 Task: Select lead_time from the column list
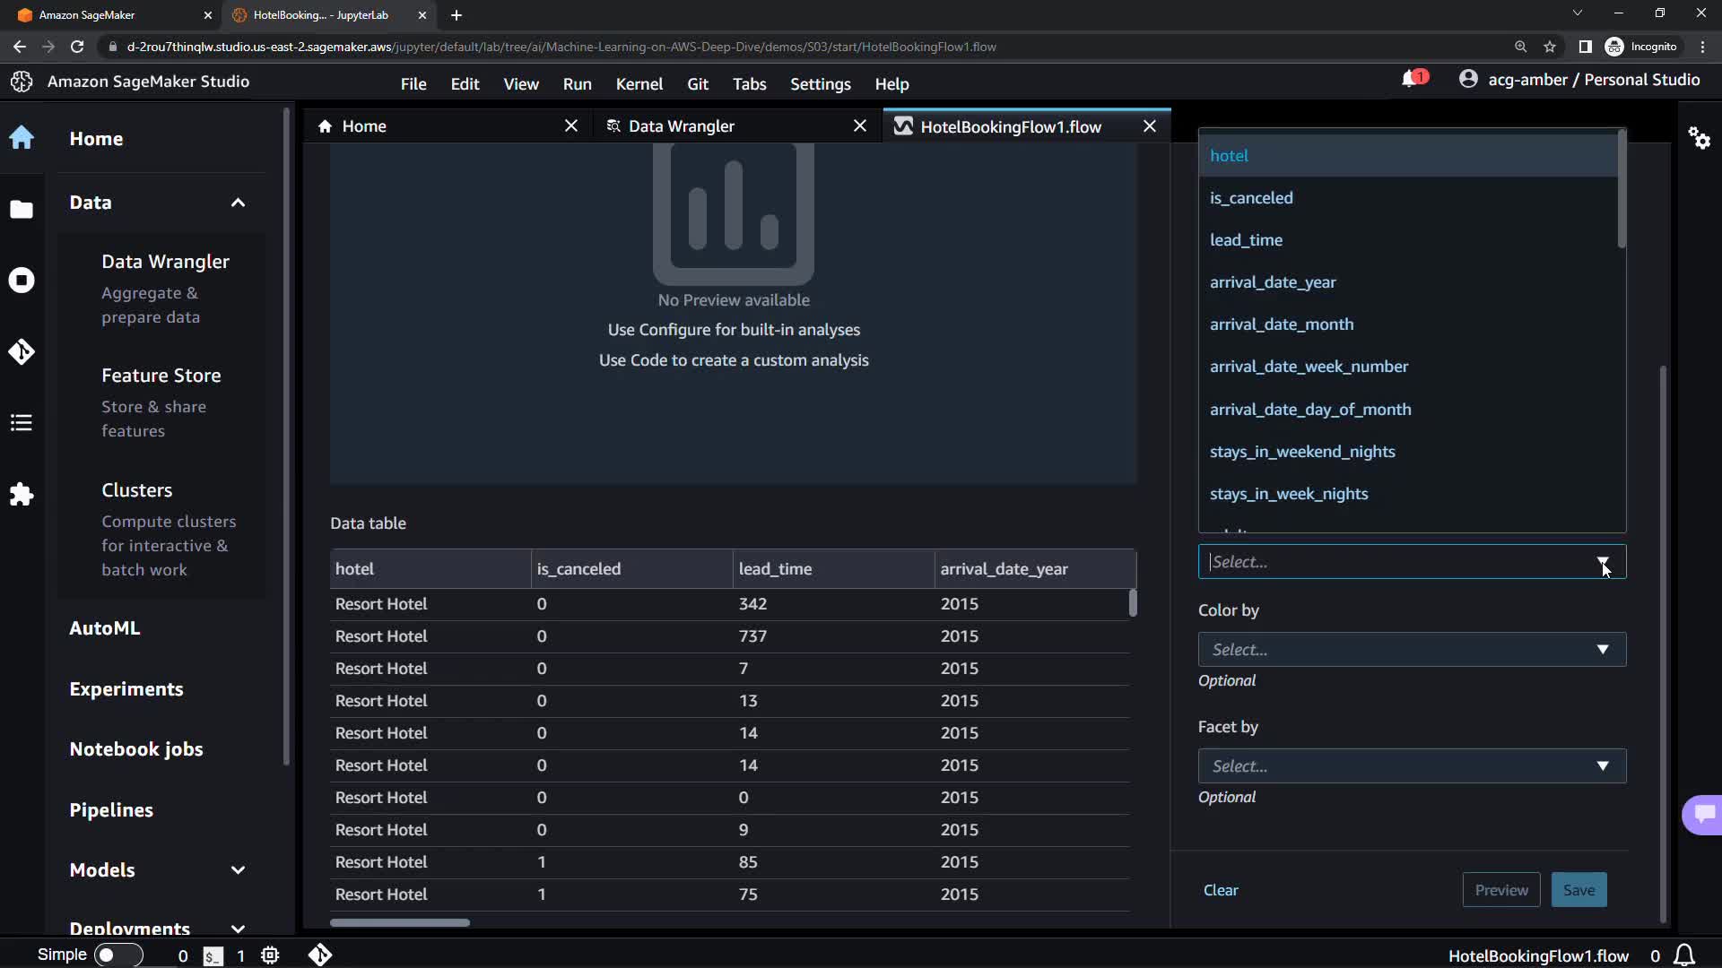coord(1246,240)
